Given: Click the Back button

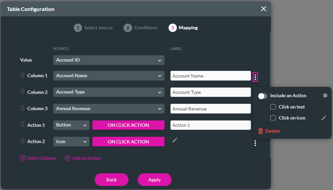Looking at the screenshot, I should (x=111, y=180).
